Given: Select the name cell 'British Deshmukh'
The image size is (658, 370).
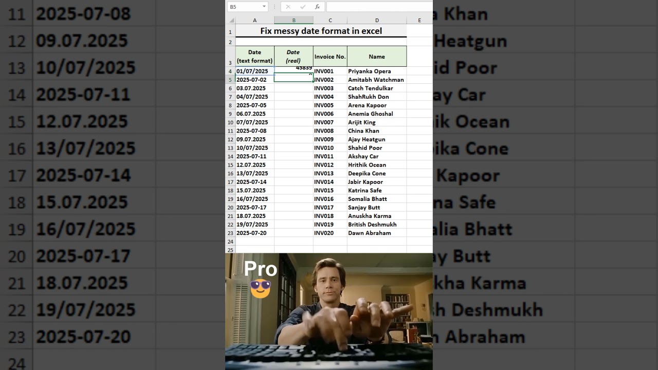Looking at the screenshot, I should 377,225.
